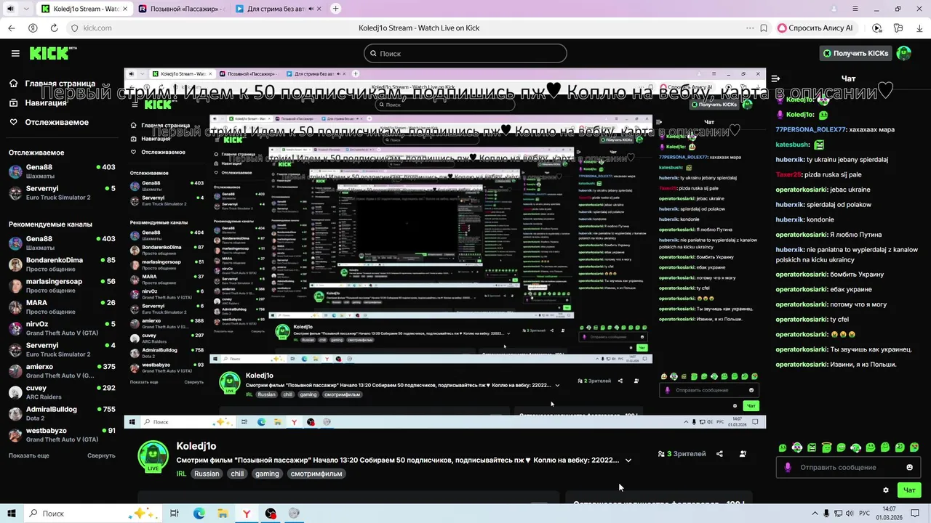931x523 pixels.
Task: Open recommended channel amierxo
Action: pyautogui.click(x=62, y=371)
